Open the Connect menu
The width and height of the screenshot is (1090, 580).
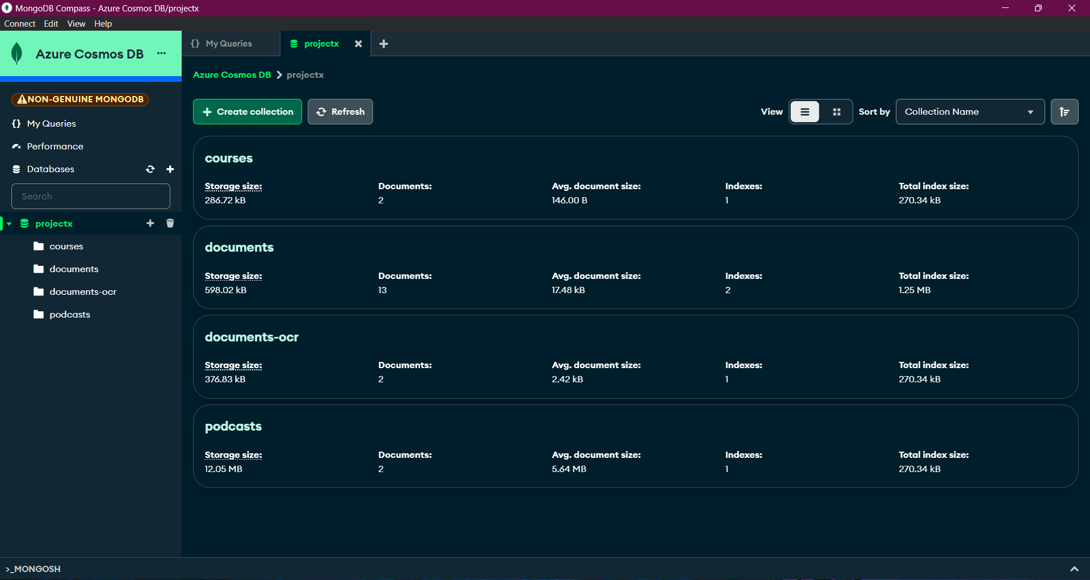coord(20,24)
